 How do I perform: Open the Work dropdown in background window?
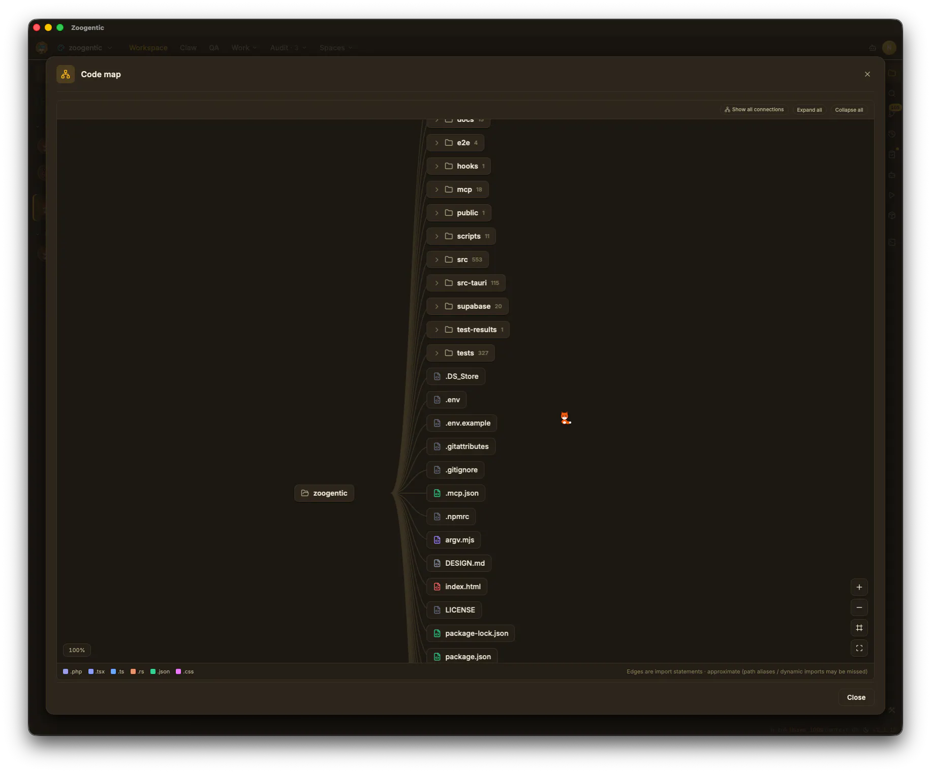244,48
